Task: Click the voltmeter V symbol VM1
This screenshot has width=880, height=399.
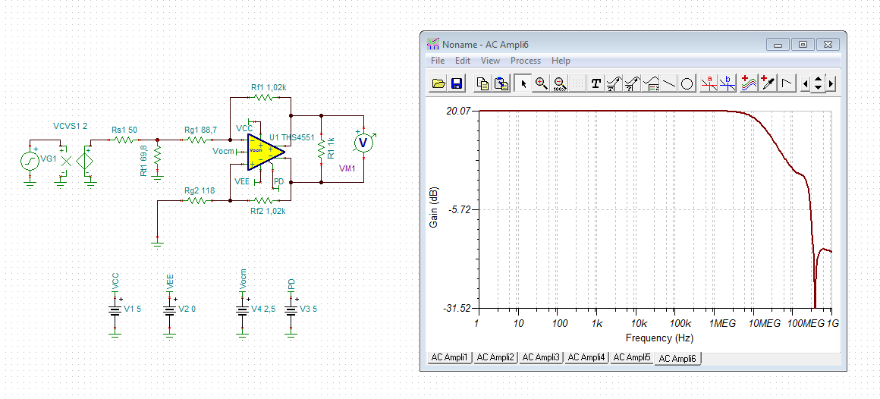Action: click(363, 143)
